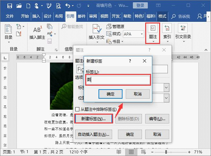Click the 告诉我 search box

pos(181,16)
